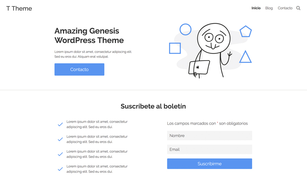This screenshot has width=307, height=182.
Task: Click the blue square shape illustration
Action: (175, 48)
